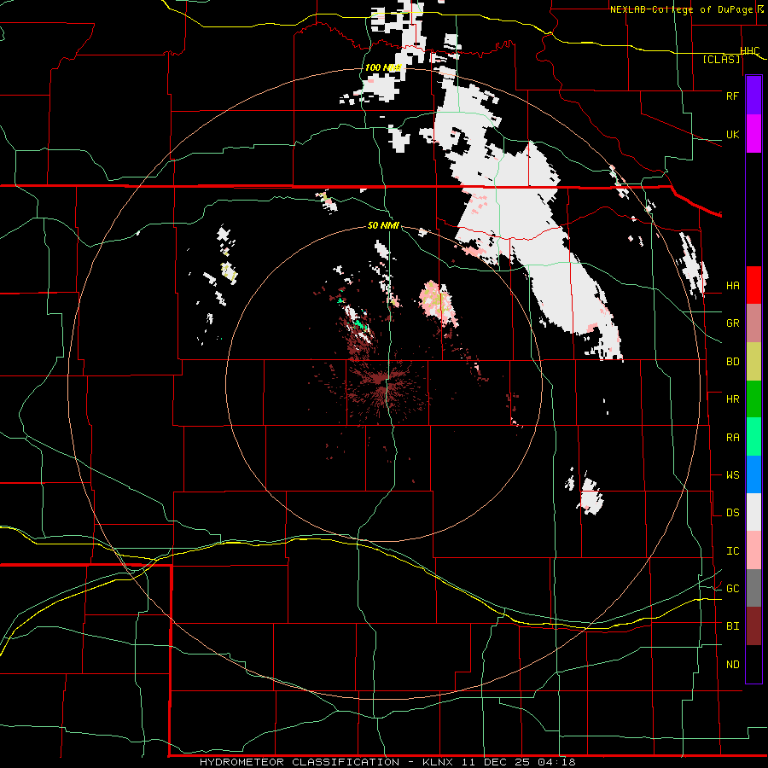This screenshot has width=768, height=768.
Task: Click the 'DS' legend label
Action: pyautogui.click(x=732, y=513)
